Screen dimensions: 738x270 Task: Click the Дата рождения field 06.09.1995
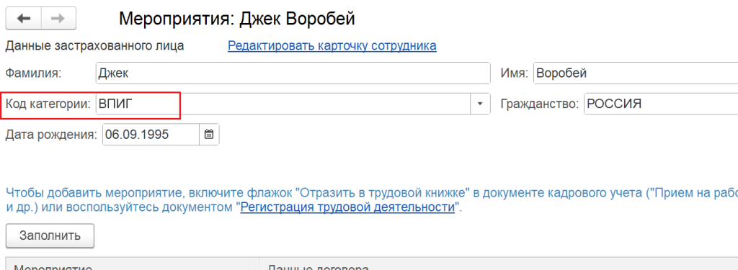(x=151, y=135)
